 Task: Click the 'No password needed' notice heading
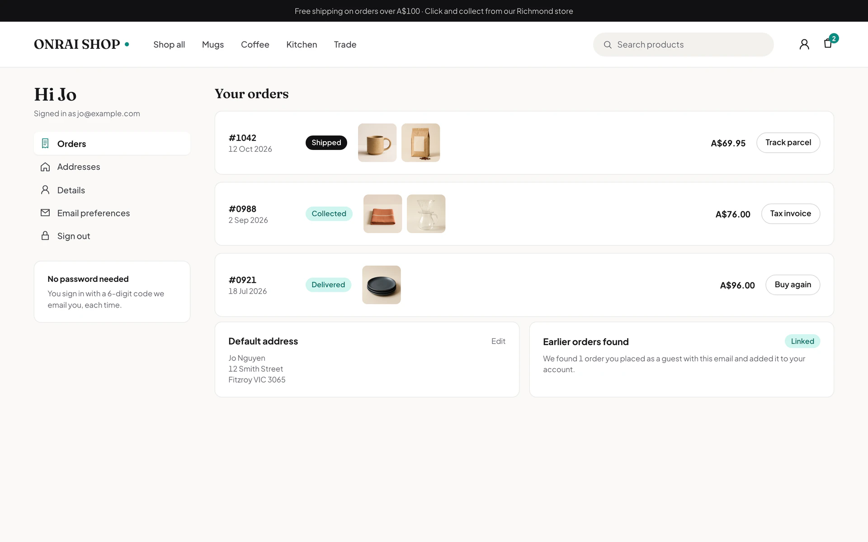88,279
